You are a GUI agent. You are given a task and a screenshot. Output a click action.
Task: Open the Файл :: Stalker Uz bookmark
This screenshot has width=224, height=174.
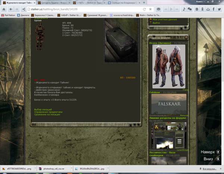148,15
